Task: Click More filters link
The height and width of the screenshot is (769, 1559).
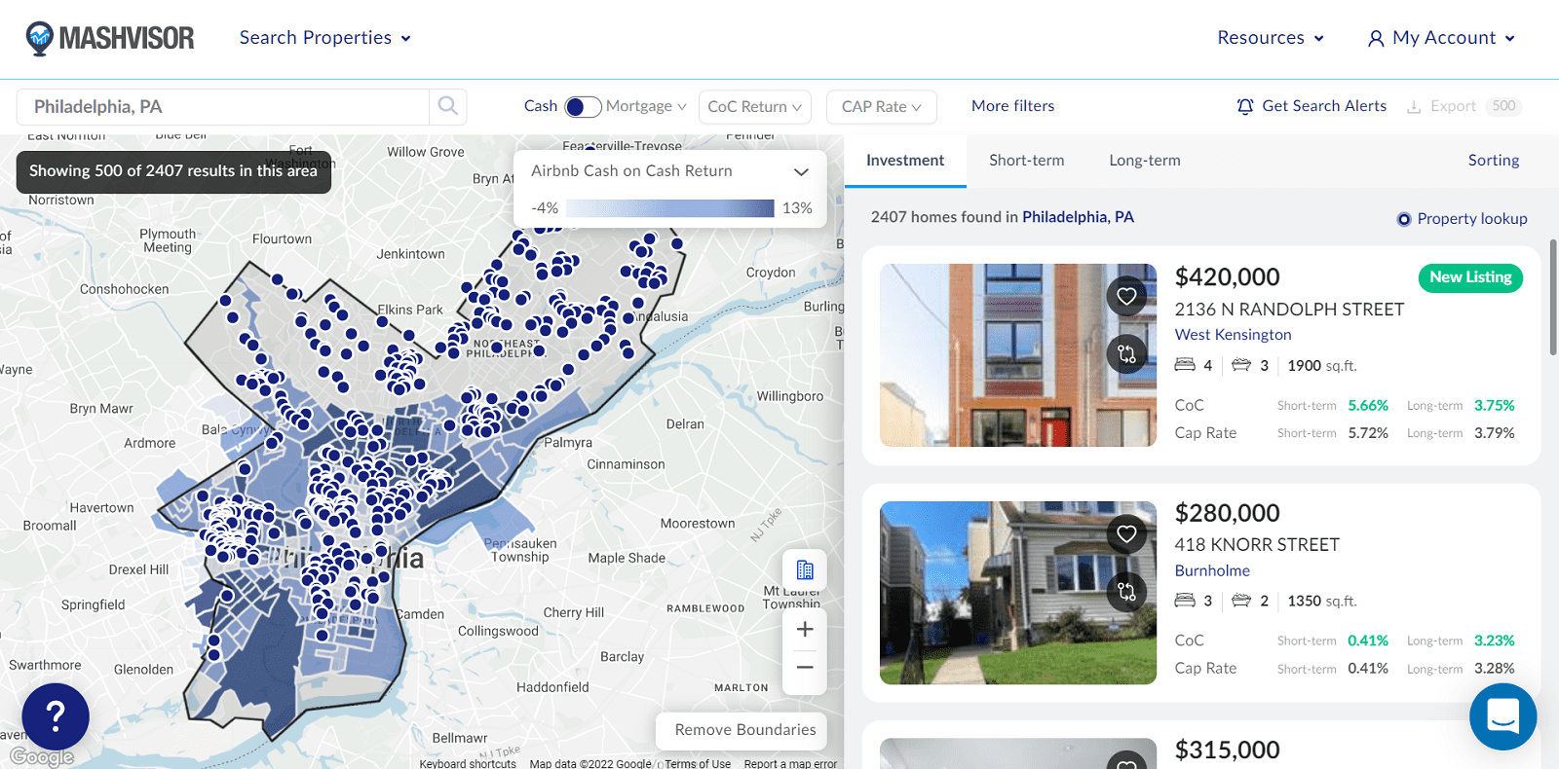Action: pos(1013,106)
